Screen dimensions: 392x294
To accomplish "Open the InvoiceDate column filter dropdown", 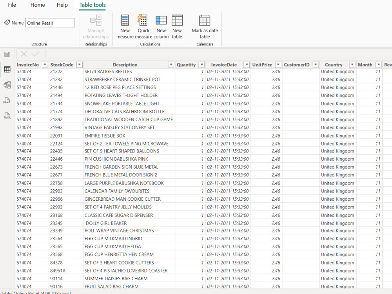I will coord(247,65).
